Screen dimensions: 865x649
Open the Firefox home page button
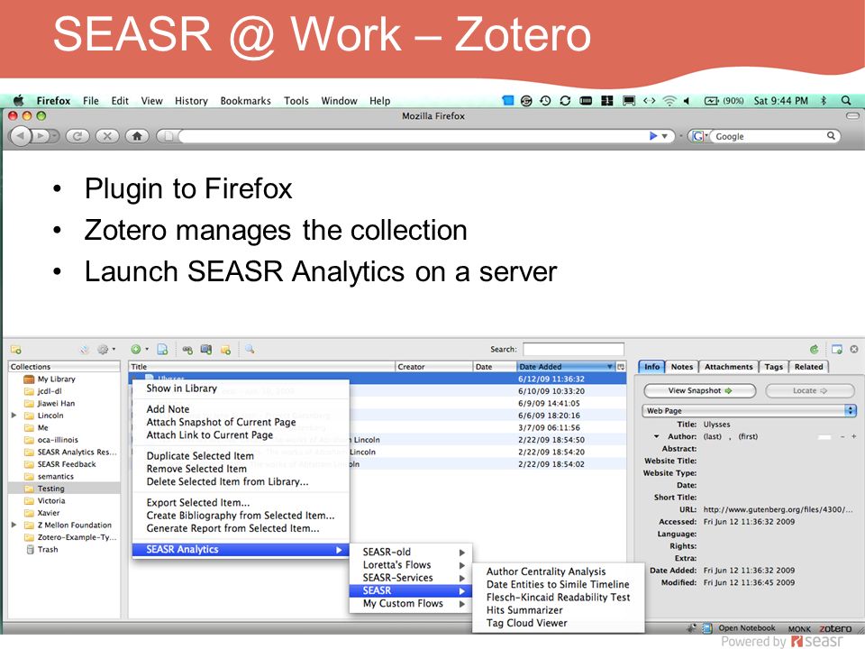pos(137,136)
